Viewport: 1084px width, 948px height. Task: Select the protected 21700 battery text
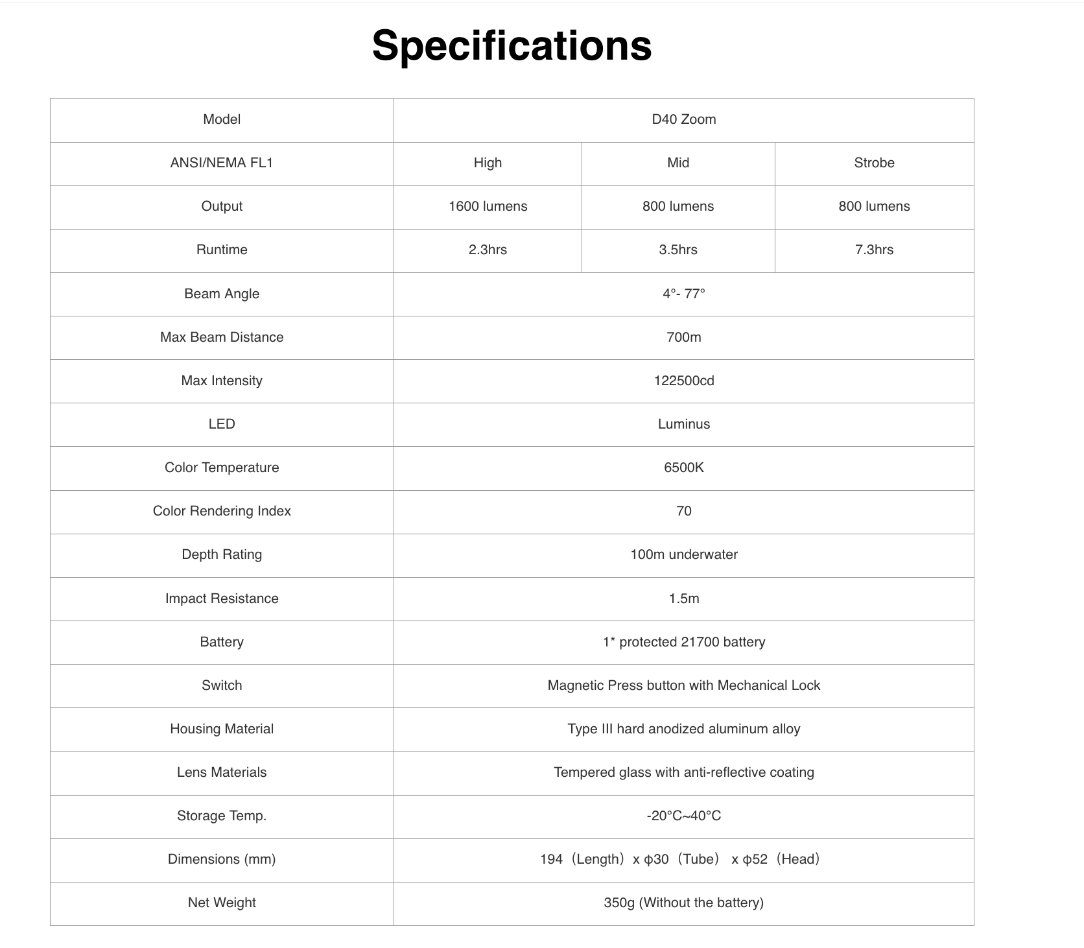(x=683, y=642)
